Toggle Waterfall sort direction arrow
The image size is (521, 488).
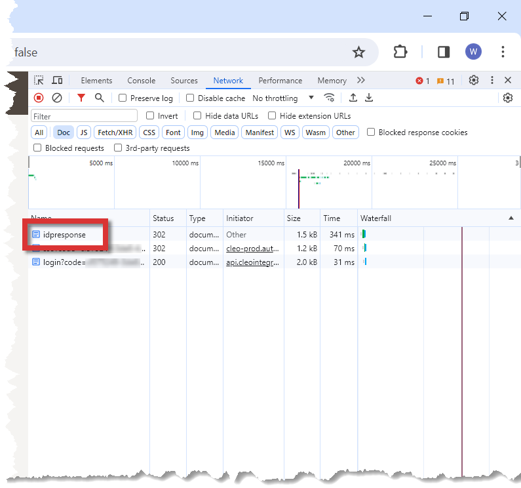(x=511, y=218)
